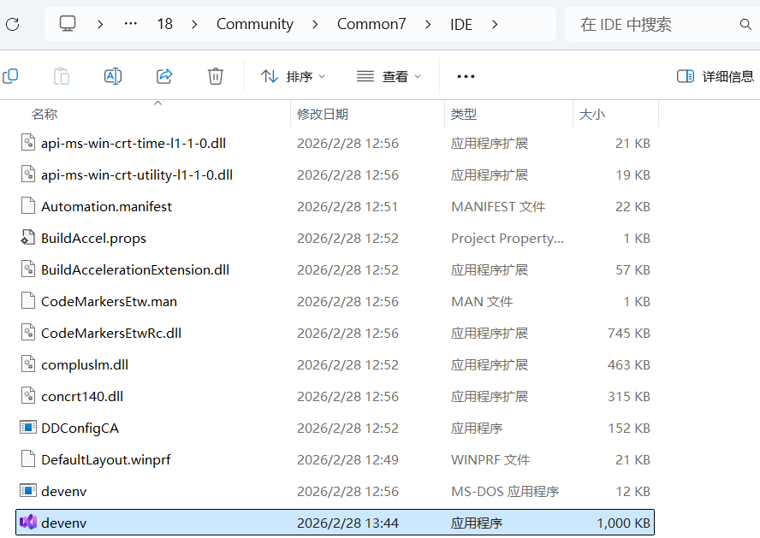
Task: Expand the chevron after IDE
Action: pyautogui.click(x=495, y=24)
